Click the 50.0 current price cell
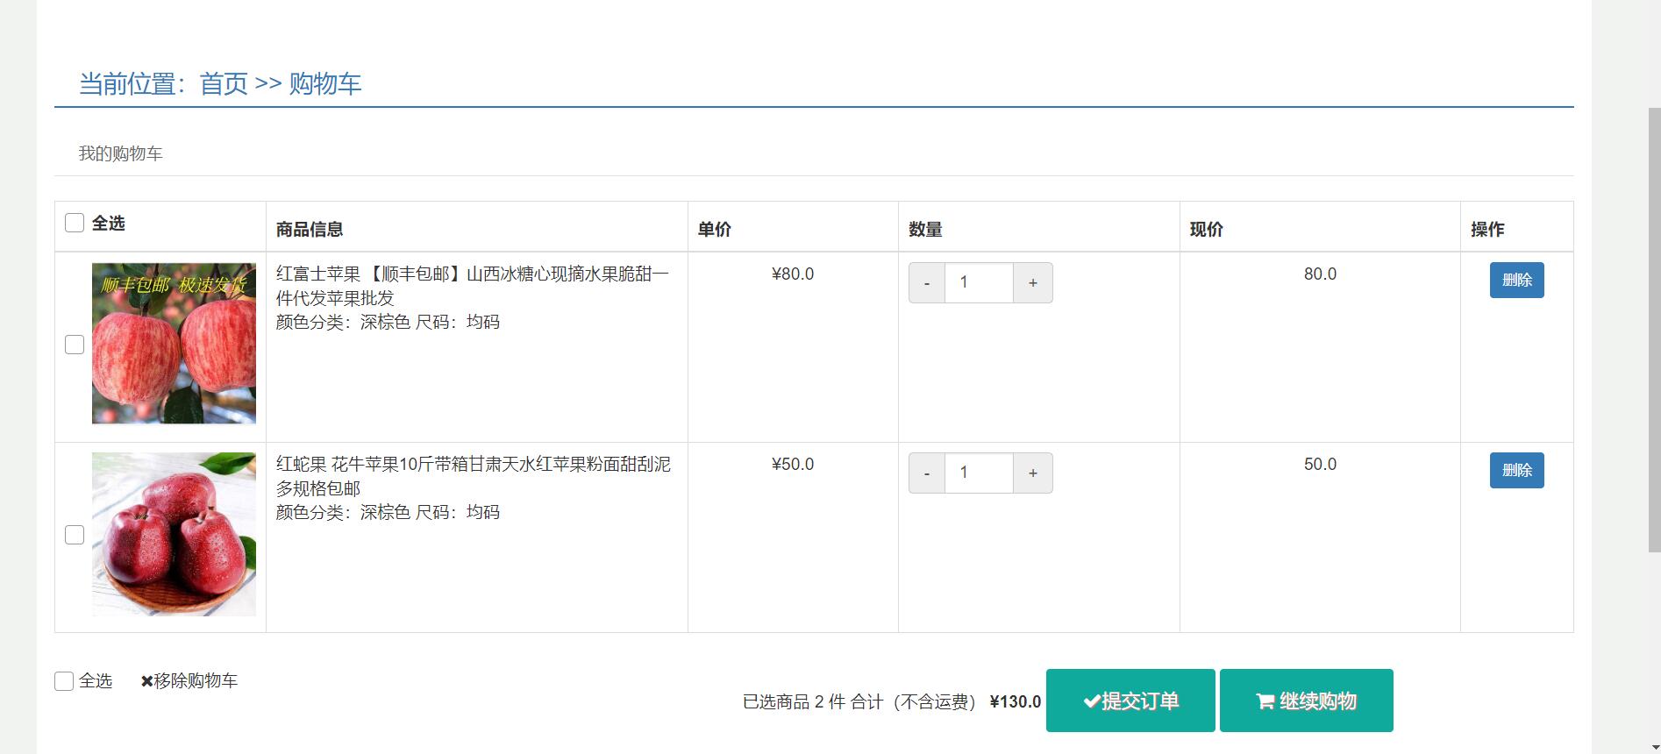 coord(1320,465)
